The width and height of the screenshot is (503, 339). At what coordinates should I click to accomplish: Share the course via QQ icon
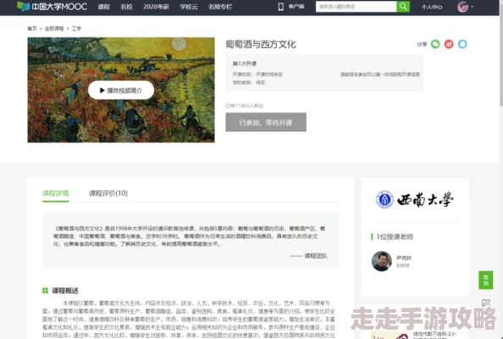[x=462, y=44]
